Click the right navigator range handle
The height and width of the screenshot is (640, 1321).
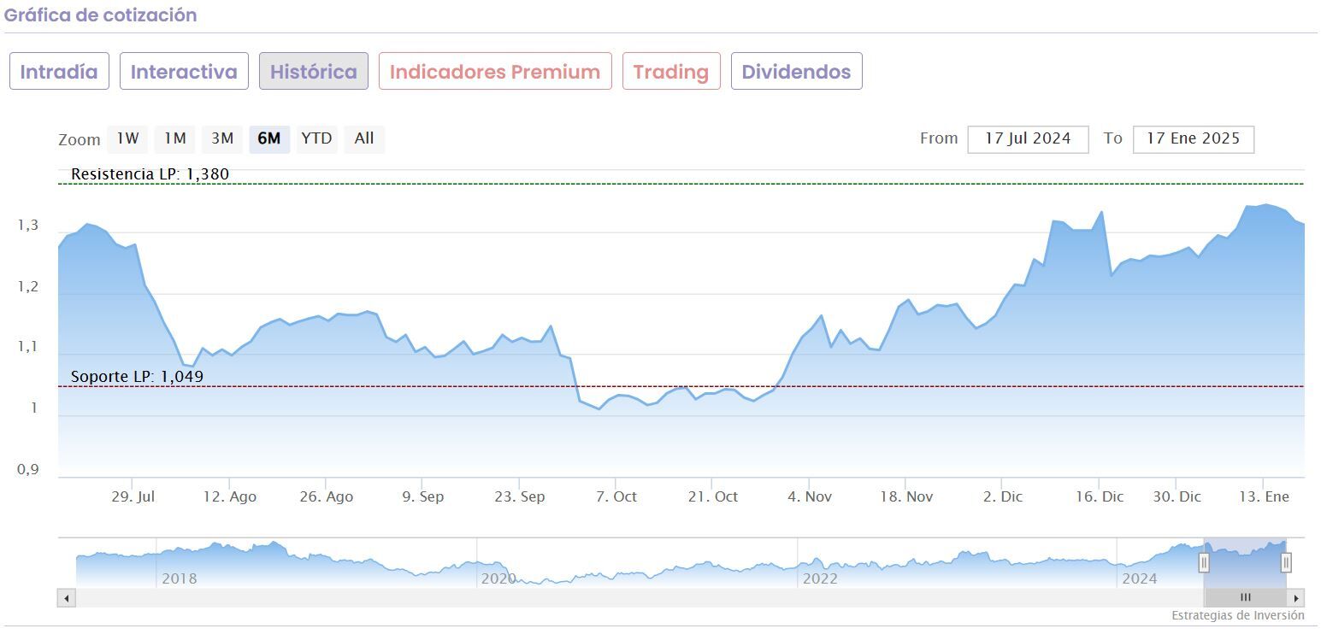click(x=1286, y=562)
